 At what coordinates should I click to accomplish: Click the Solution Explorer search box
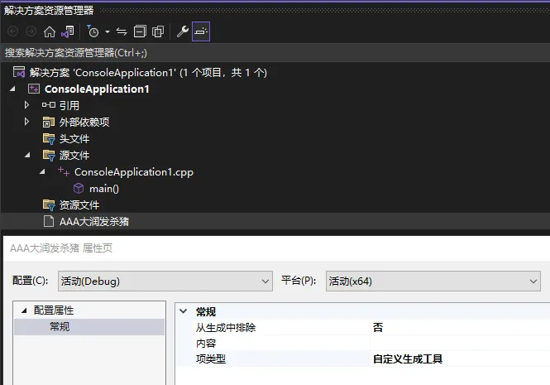pyautogui.click(x=275, y=53)
